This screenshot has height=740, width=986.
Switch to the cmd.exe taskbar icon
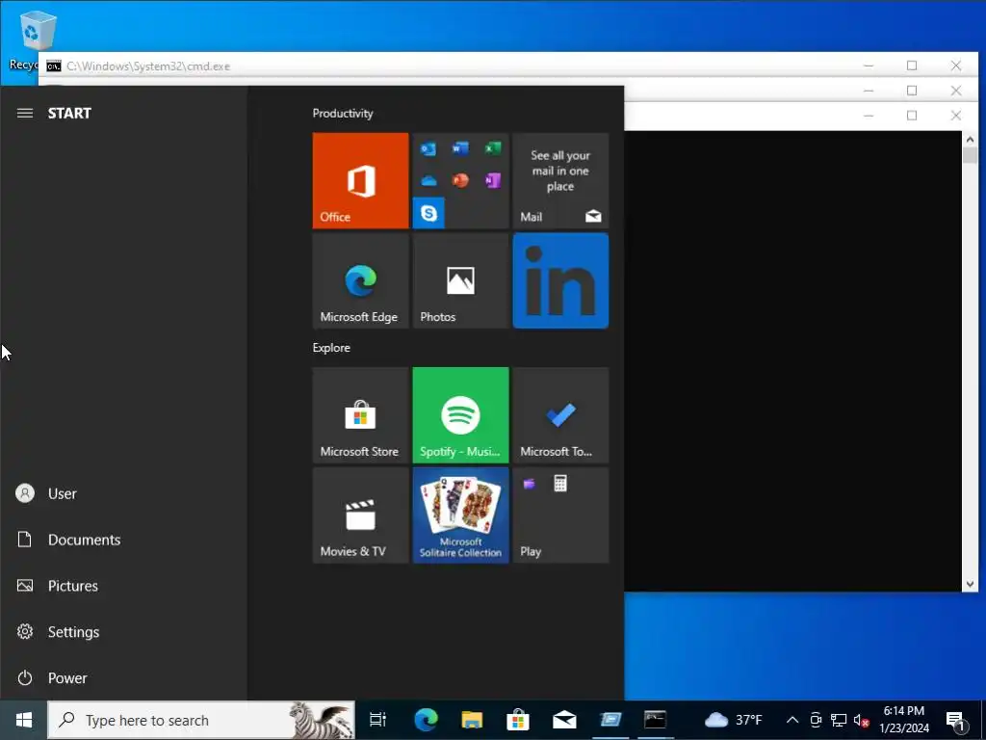pos(655,720)
